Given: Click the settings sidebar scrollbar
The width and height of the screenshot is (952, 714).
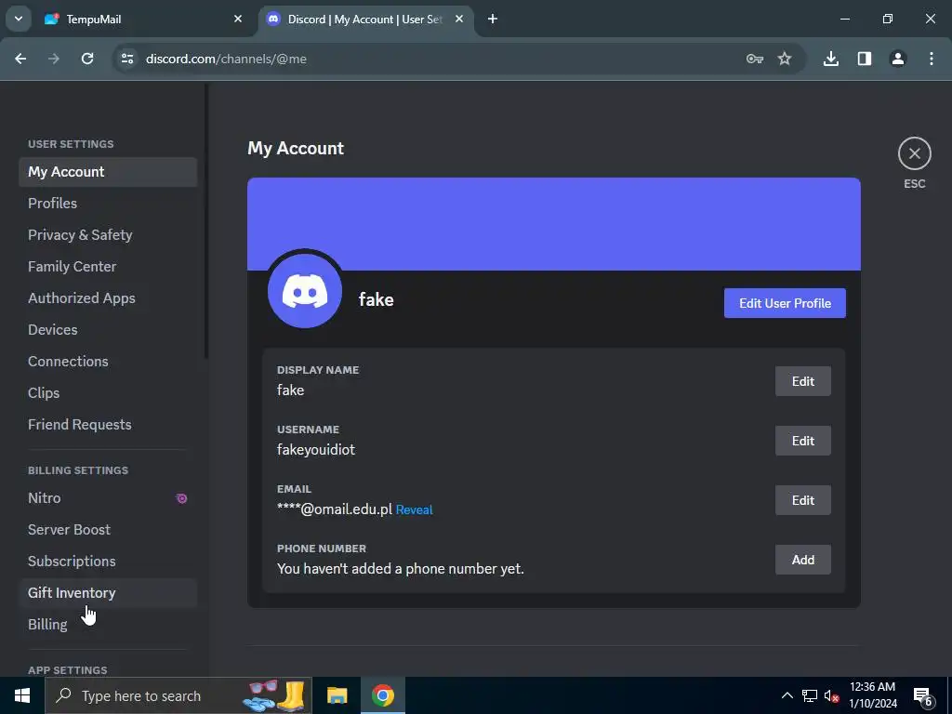Looking at the screenshot, I should pyautogui.click(x=206, y=221).
